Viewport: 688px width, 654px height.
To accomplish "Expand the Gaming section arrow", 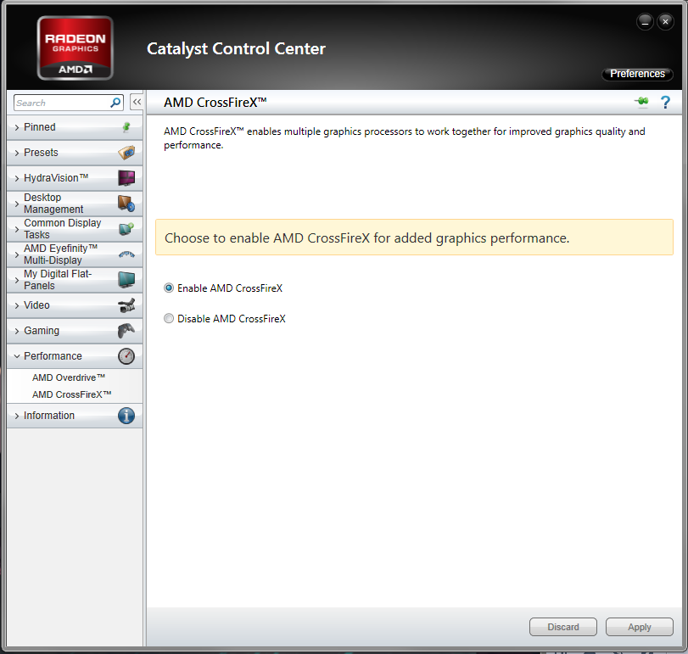I will pyautogui.click(x=17, y=331).
